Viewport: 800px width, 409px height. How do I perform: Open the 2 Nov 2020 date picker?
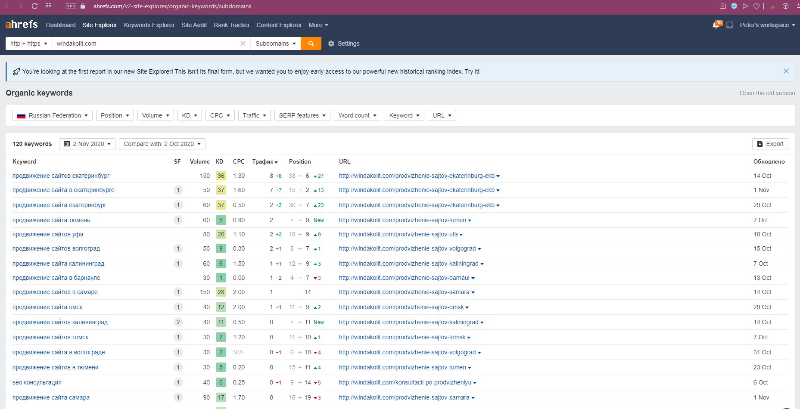click(87, 144)
